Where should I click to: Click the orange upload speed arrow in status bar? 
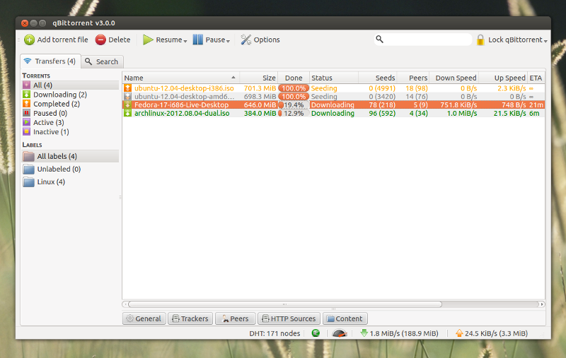tap(459, 333)
